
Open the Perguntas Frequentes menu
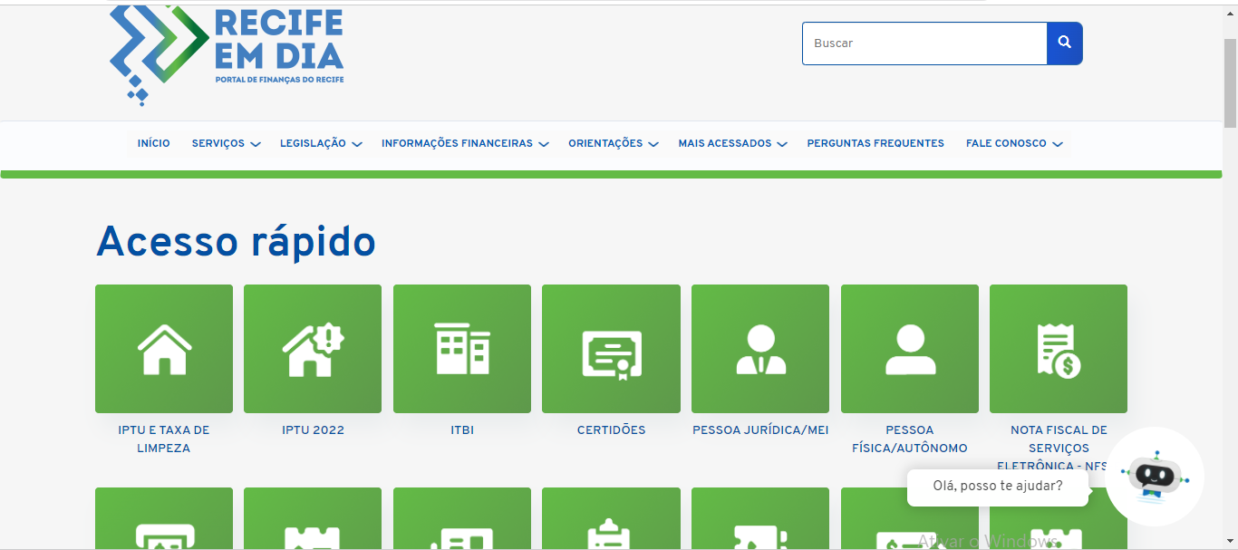(875, 143)
